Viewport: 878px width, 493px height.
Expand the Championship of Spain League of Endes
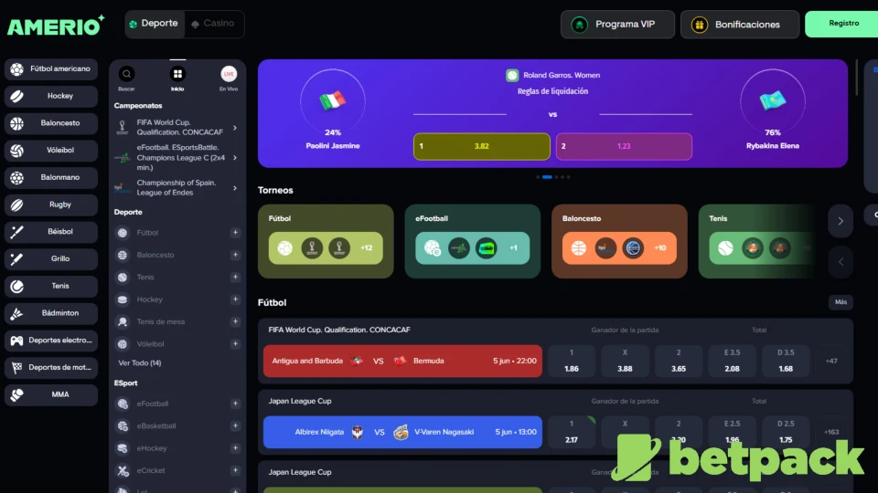coord(235,188)
